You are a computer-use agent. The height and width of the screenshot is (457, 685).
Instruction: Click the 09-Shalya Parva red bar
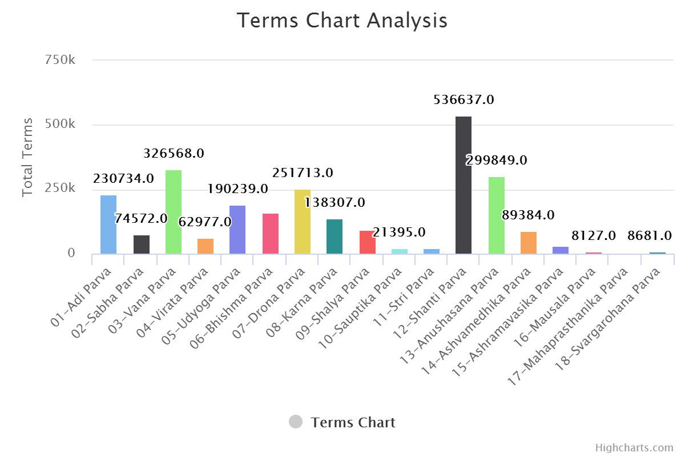[x=368, y=242]
